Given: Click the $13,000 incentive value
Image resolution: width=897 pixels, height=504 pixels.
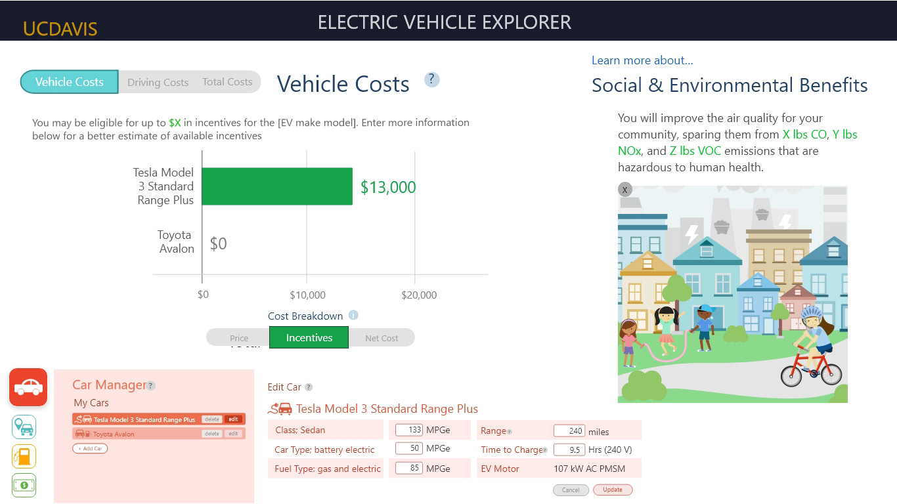Looking at the screenshot, I should click(388, 187).
